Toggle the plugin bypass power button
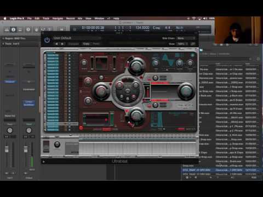Viewport: 263px width, 197px height. tap(47, 40)
